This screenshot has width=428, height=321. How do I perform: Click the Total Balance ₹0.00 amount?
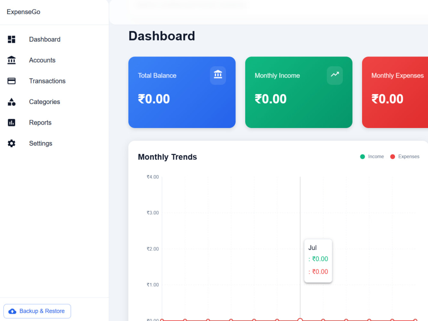[x=154, y=99]
